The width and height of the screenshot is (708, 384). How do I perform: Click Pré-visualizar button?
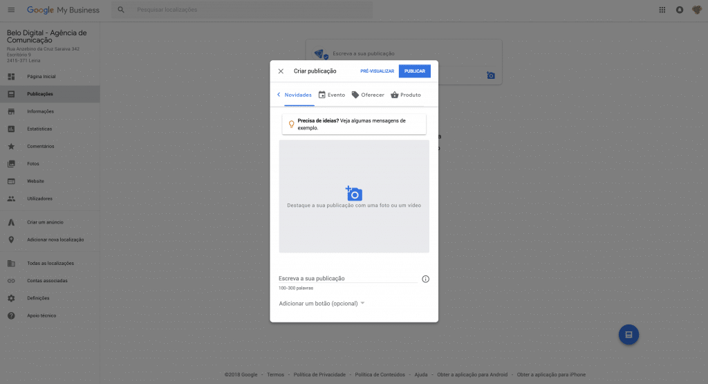pos(377,71)
